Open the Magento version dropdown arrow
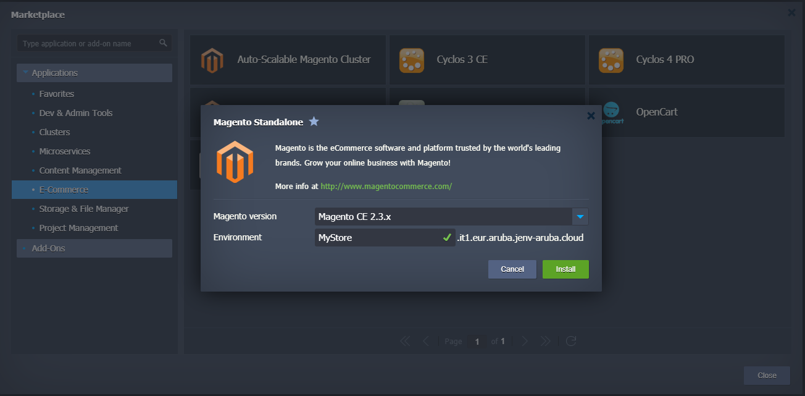Screen dimensions: 805x396 coord(580,217)
